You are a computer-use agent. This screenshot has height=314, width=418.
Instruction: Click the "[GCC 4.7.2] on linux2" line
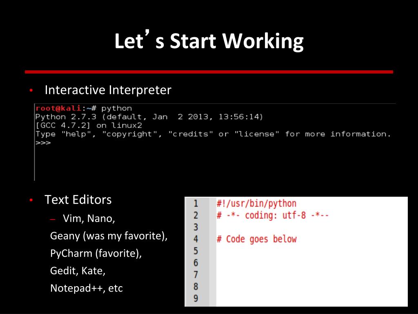click(89, 126)
